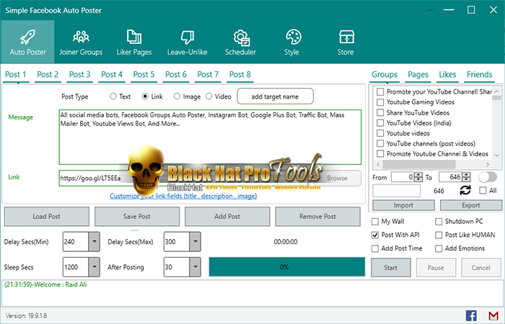Click the 0% posting progress bar

286,267
